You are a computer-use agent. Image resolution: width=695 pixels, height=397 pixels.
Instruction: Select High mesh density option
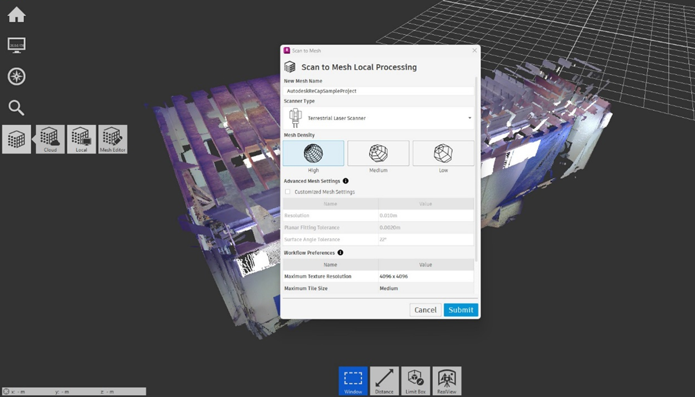313,153
